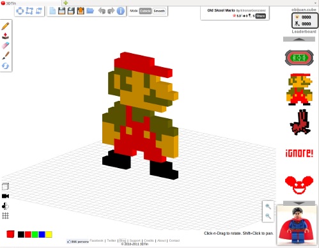The width and height of the screenshot is (319, 248).
Task: Click the Save floppy disk icon
Action: [62, 11]
